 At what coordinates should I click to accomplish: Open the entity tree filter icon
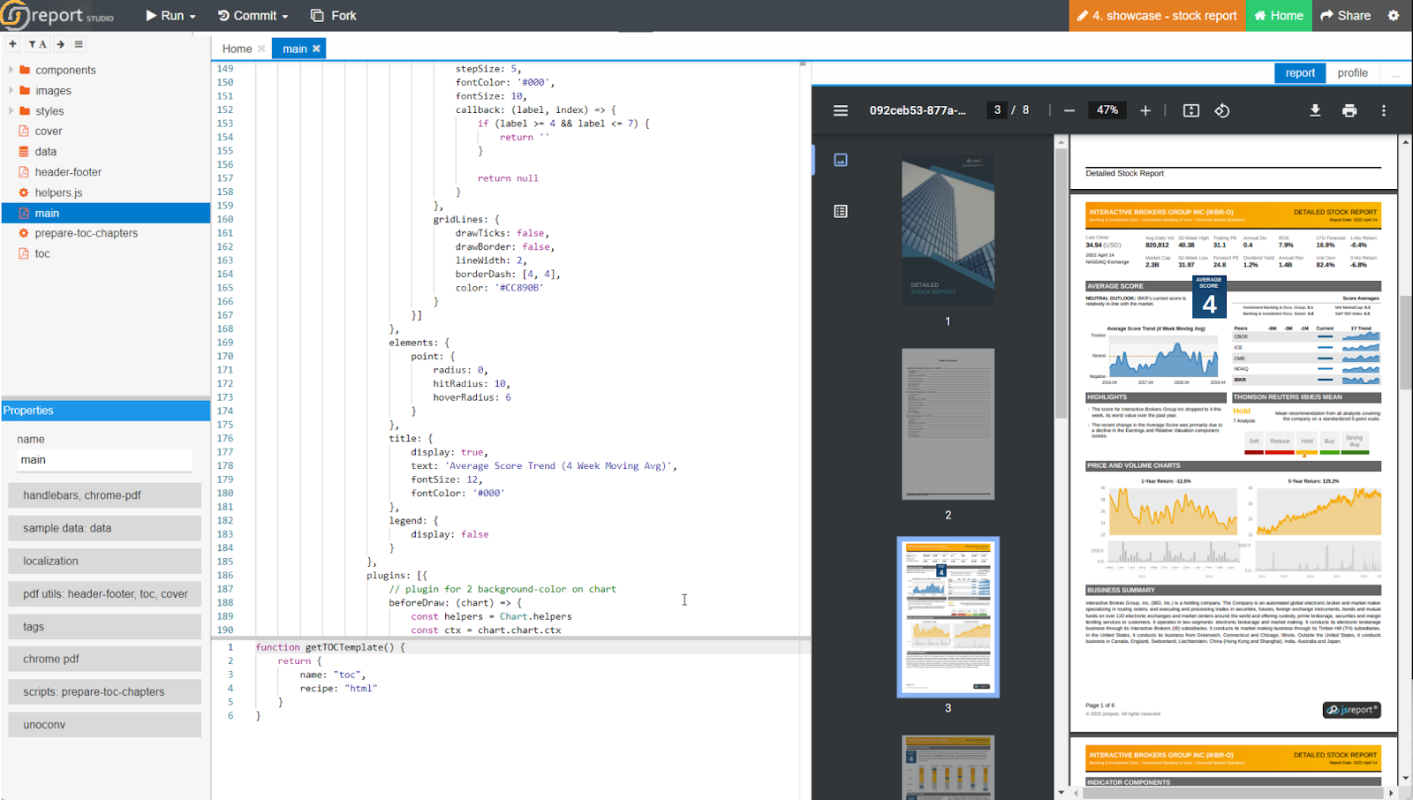(x=33, y=44)
